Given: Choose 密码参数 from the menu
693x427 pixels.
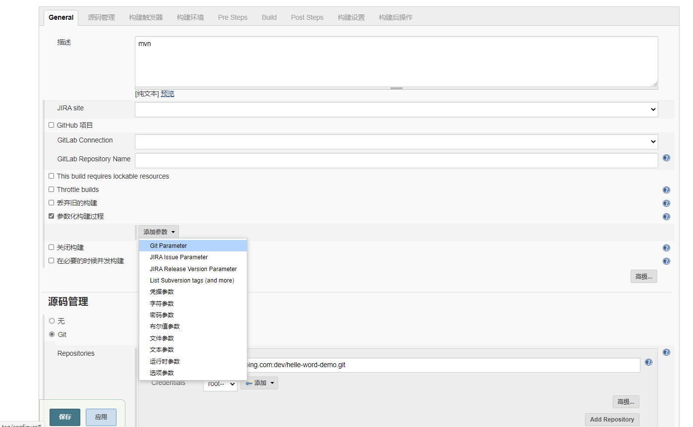Looking at the screenshot, I should 193,315.
